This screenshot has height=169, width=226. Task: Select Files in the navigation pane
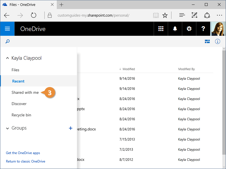point(16,70)
